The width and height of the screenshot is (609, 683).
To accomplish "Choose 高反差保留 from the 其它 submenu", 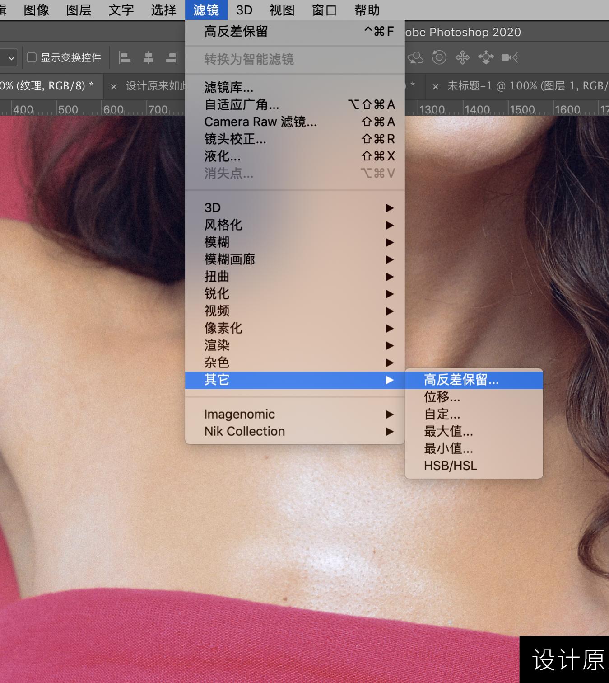I will 461,380.
